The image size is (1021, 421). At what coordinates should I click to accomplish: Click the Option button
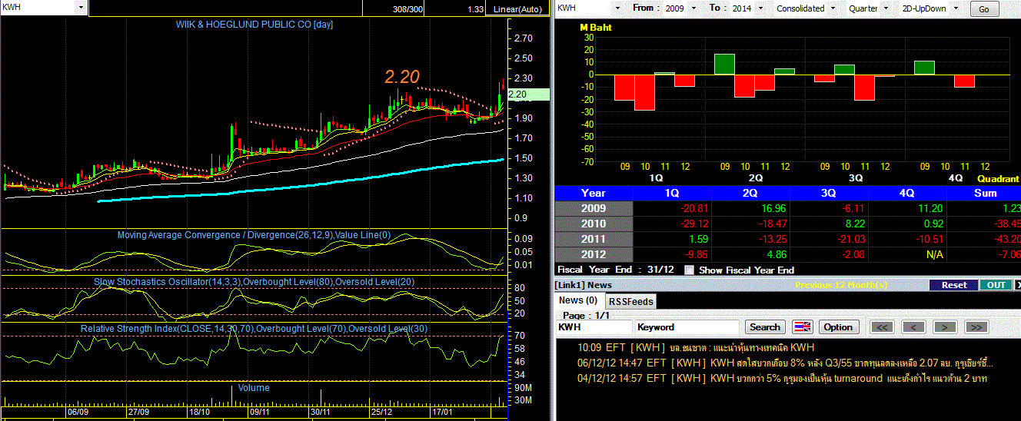coord(838,327)
